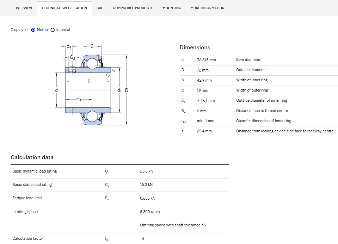Screen dimensions: 338x244
Task: Open the Overview tab
Action: tap(23, 8)
